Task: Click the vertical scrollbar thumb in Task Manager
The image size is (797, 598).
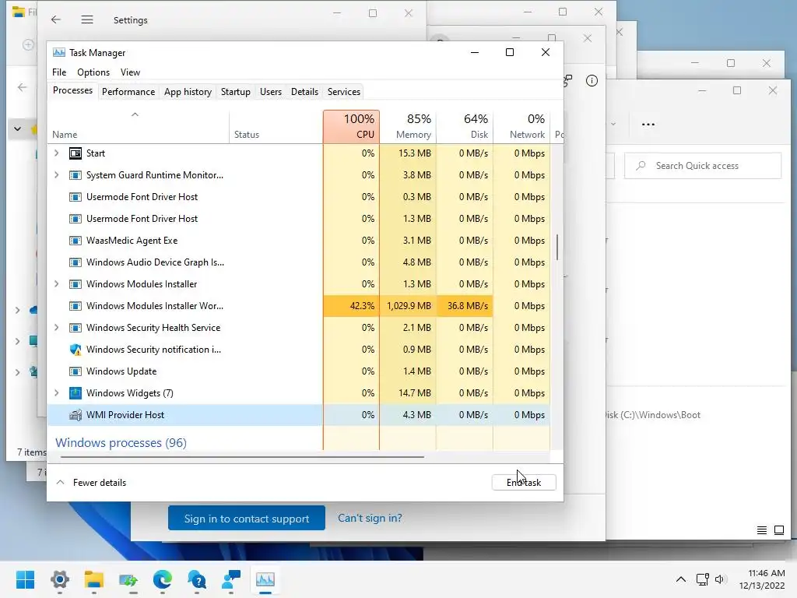Action: [557, 247]
